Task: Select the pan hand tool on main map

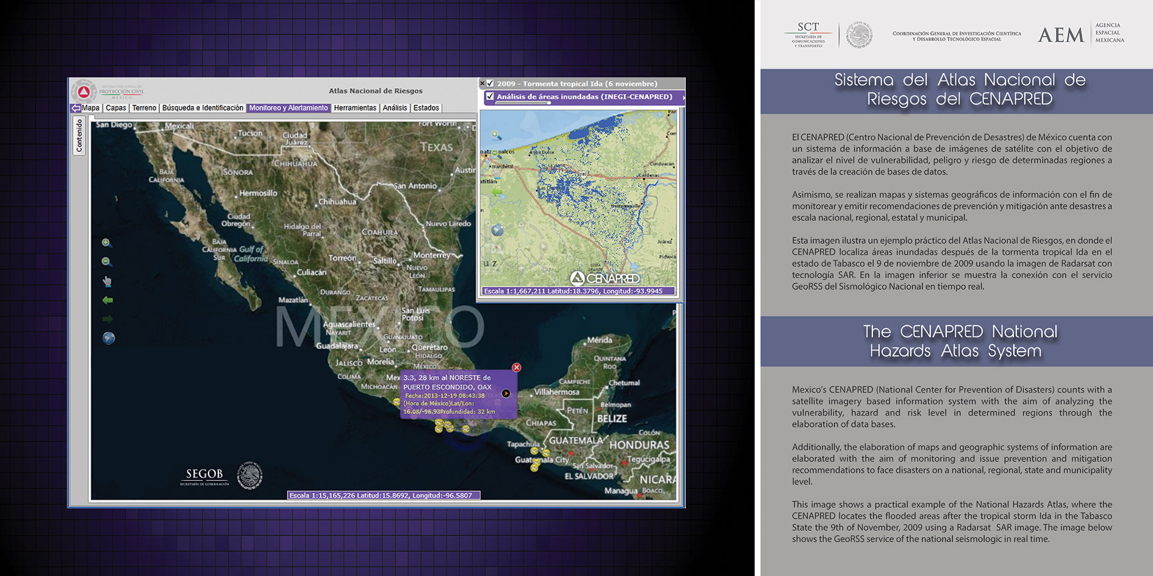Action: [107, 281]
